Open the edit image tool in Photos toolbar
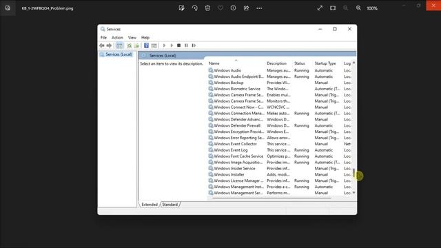The image size is (441, 248). point(182,8)
